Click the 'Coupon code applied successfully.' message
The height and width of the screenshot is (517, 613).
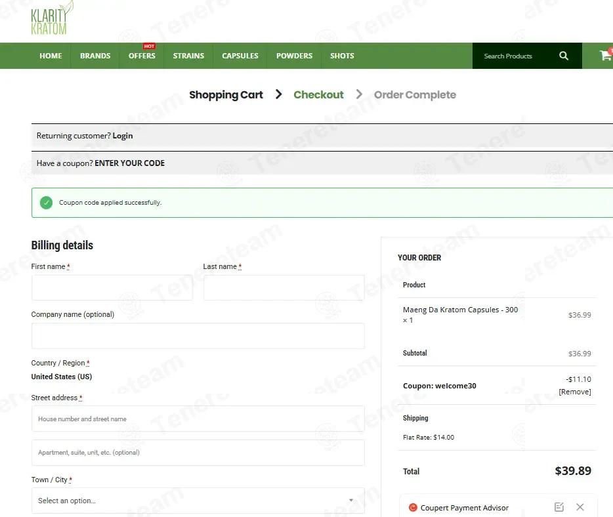(110, 203)
